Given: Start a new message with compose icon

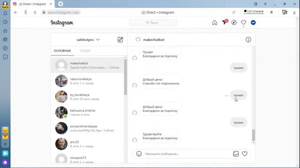Looking at the screenshot, I should (120, 40).
